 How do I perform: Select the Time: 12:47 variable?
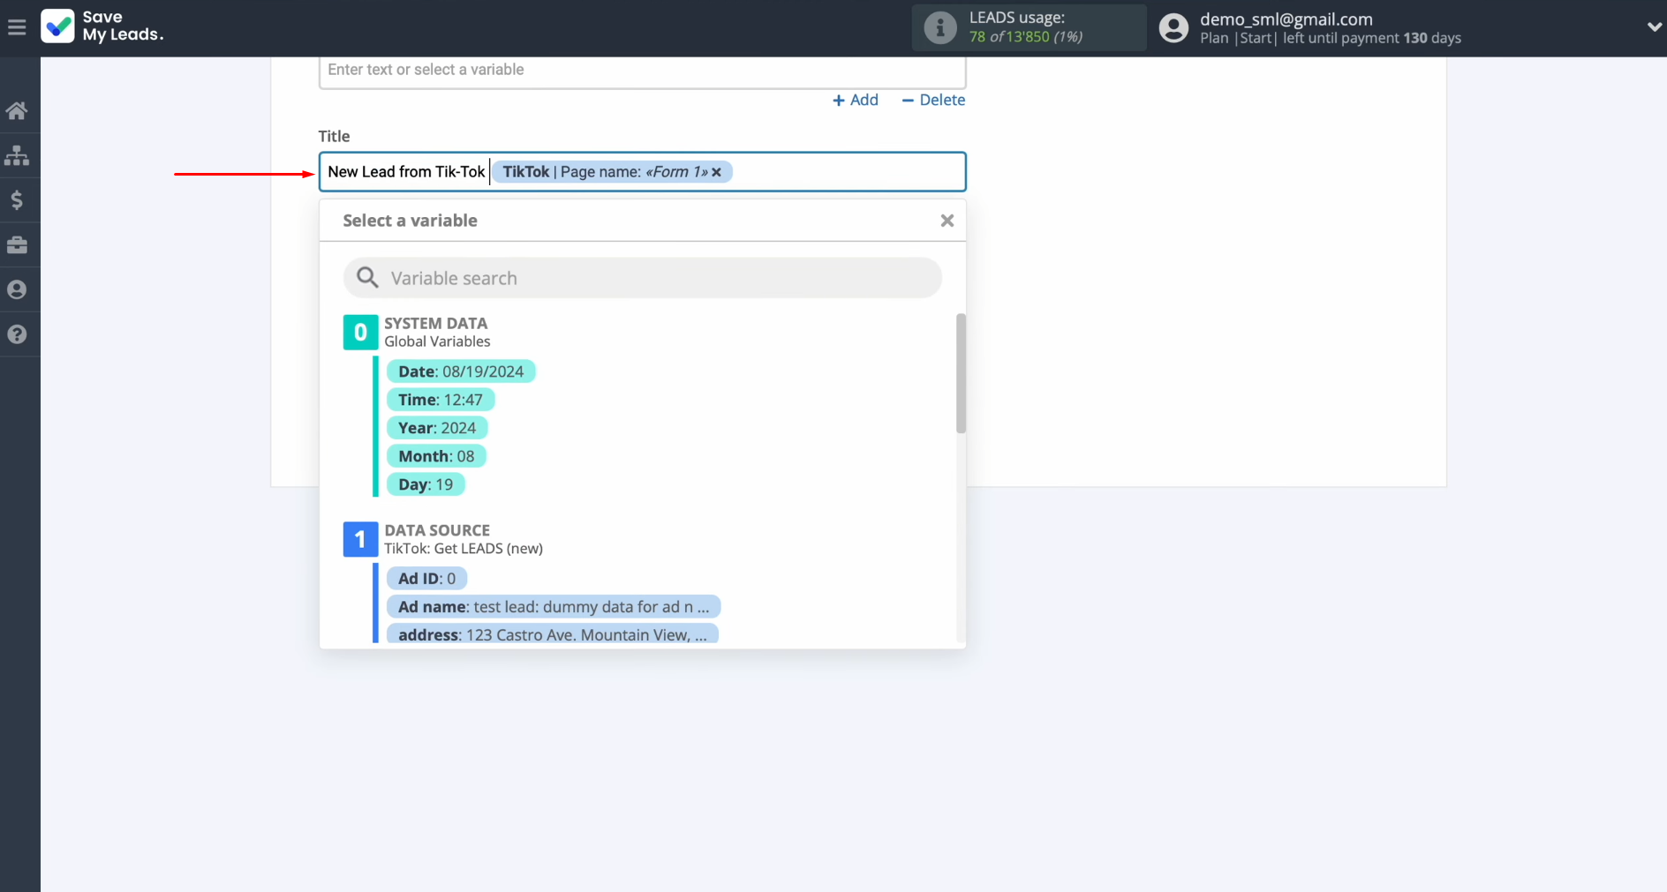point(441,400)
